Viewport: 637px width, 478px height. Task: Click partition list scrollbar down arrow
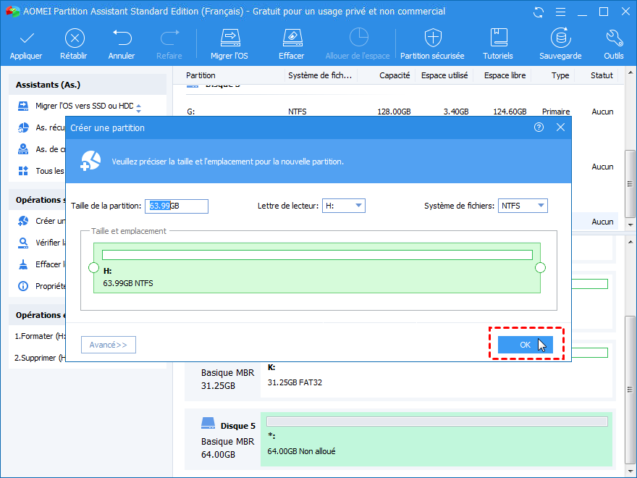tap(630, 225)
